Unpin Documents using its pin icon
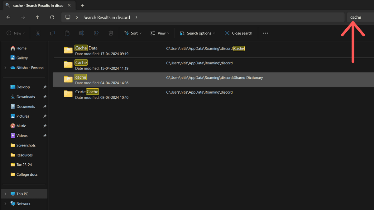The height and width of the screenshot is (210, 374). [45, 106]
